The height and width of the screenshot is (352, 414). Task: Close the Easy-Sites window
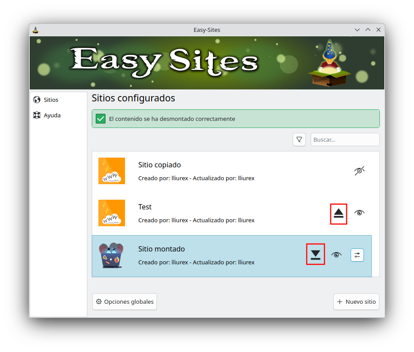click(x=379, y=30)
